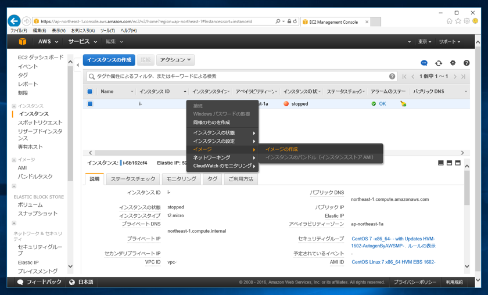
Task: Open the browser home icon
Action: 450,21
